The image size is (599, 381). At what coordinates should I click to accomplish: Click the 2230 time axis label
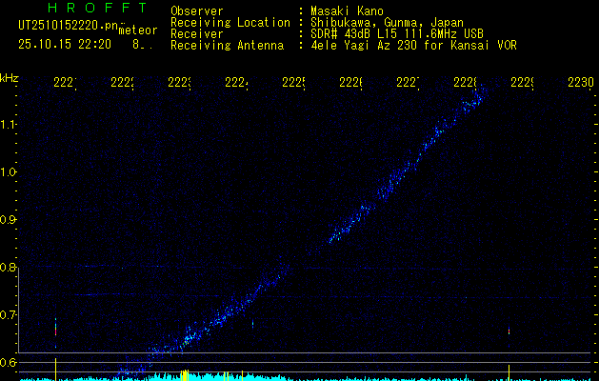[581, 82]
